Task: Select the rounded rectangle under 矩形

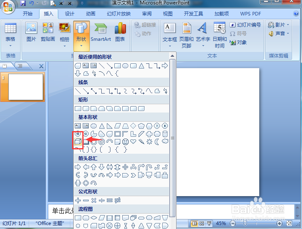Action: [x=86, y=109]
